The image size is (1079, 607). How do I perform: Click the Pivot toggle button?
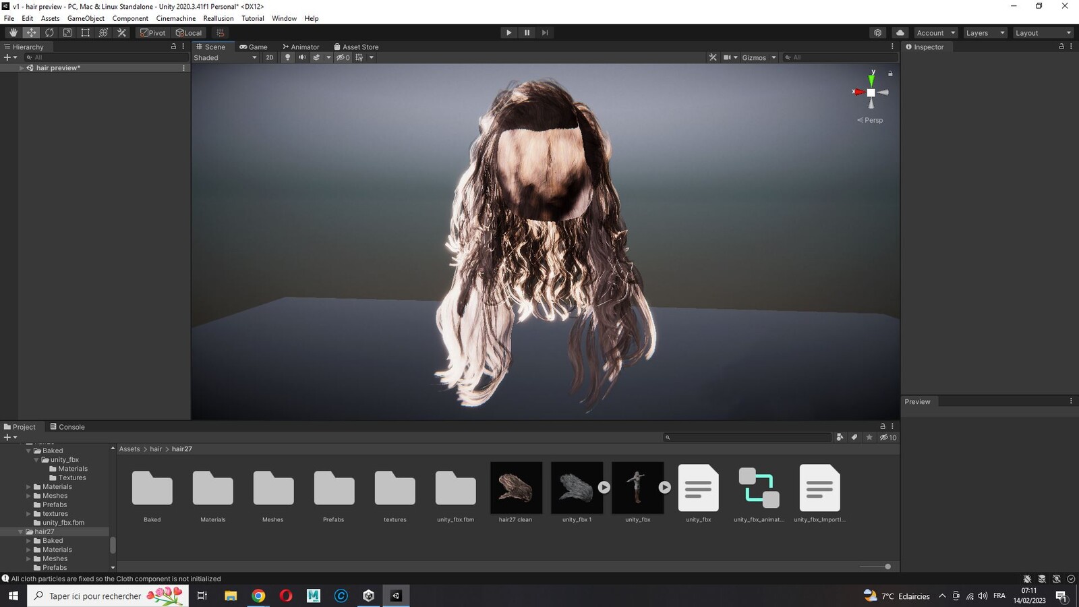click(x=152, y=32)
